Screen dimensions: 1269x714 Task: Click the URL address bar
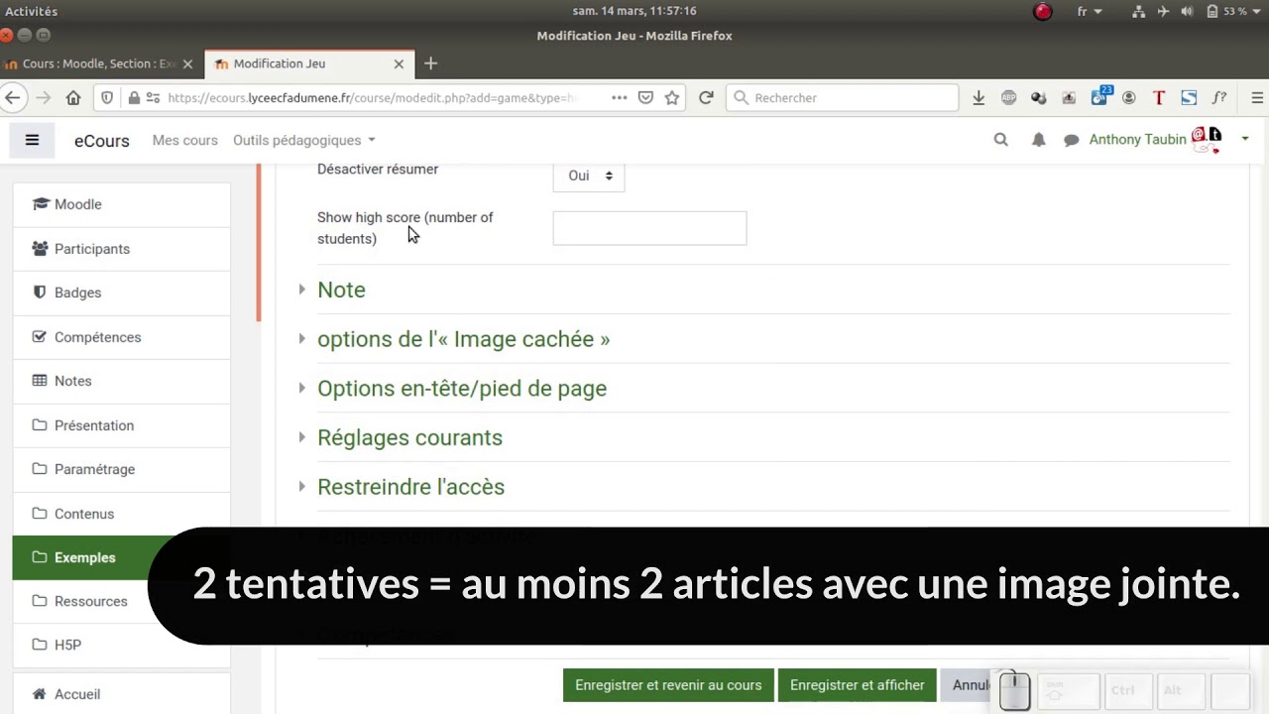click(372, 97)
